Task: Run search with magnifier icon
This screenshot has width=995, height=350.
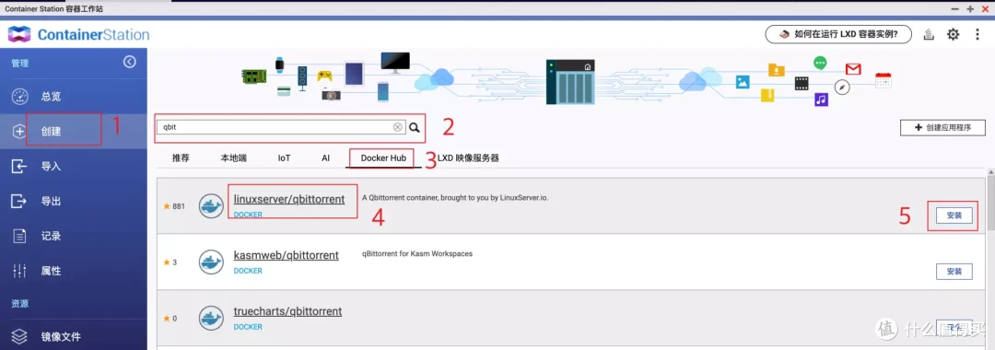Action: (415, 127)
